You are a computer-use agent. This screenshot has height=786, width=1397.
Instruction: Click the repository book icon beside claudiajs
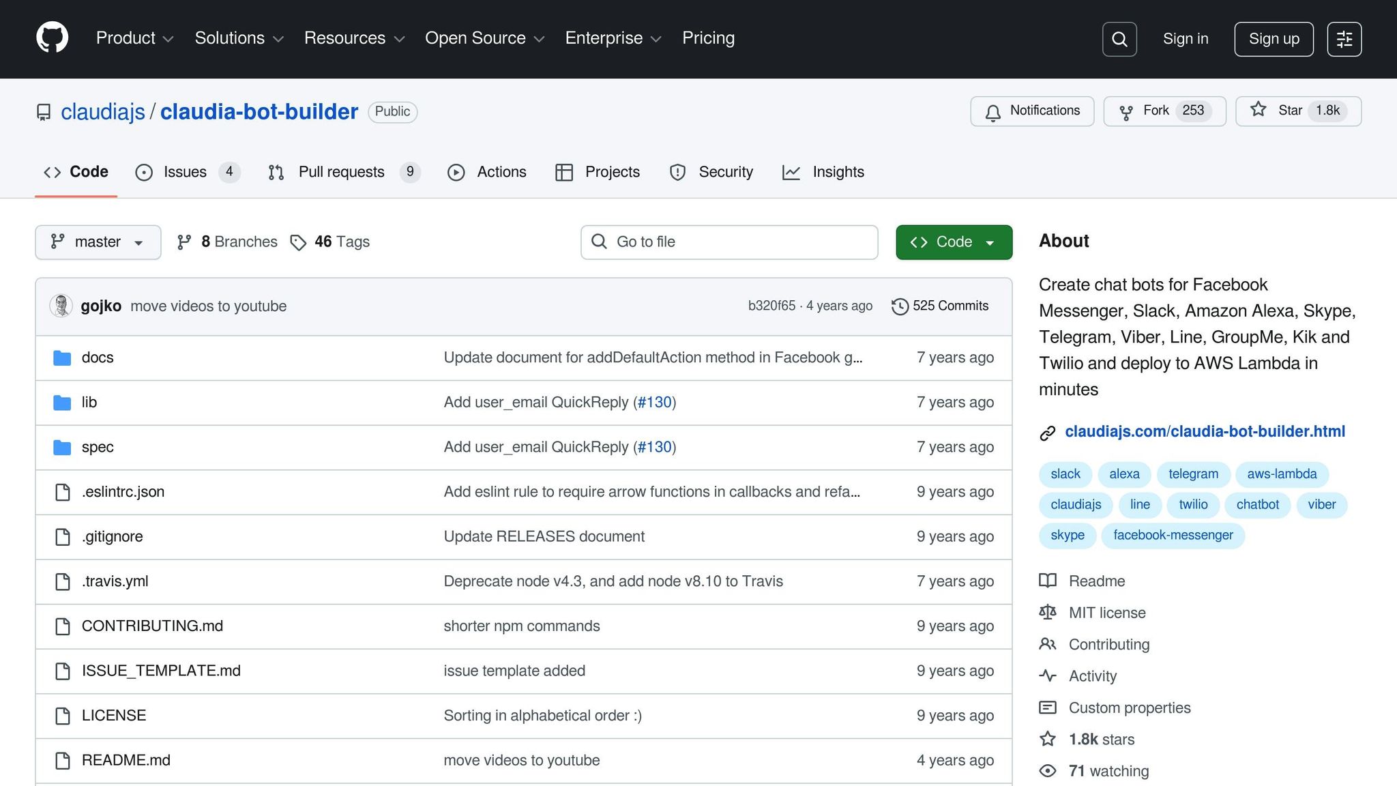click(44, 112)
